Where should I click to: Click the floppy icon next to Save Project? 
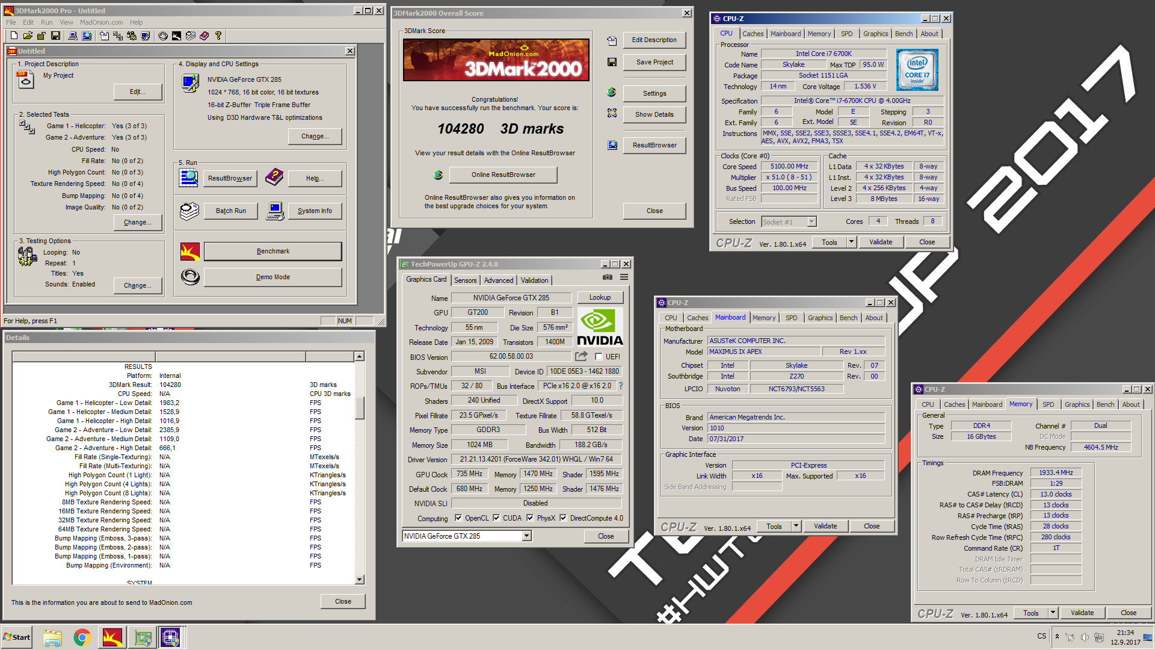[612, 62]
